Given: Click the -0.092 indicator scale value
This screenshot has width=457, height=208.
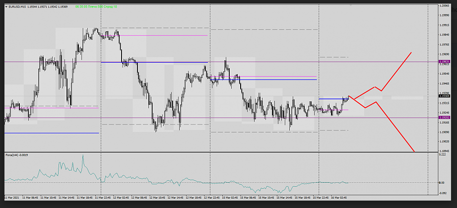Looking at the screenshot, I should [442, 193].
